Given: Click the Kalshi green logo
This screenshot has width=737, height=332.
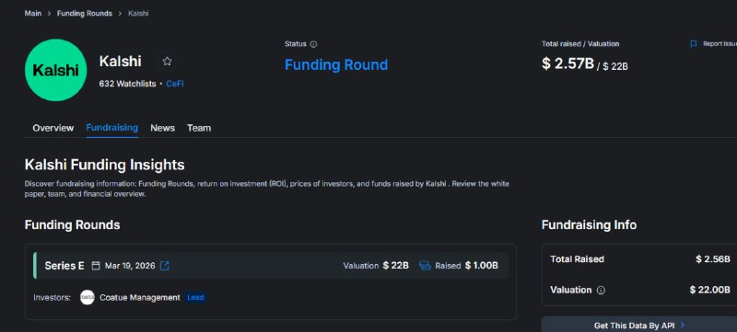Looking at the screenshot, I should [56, 70].
